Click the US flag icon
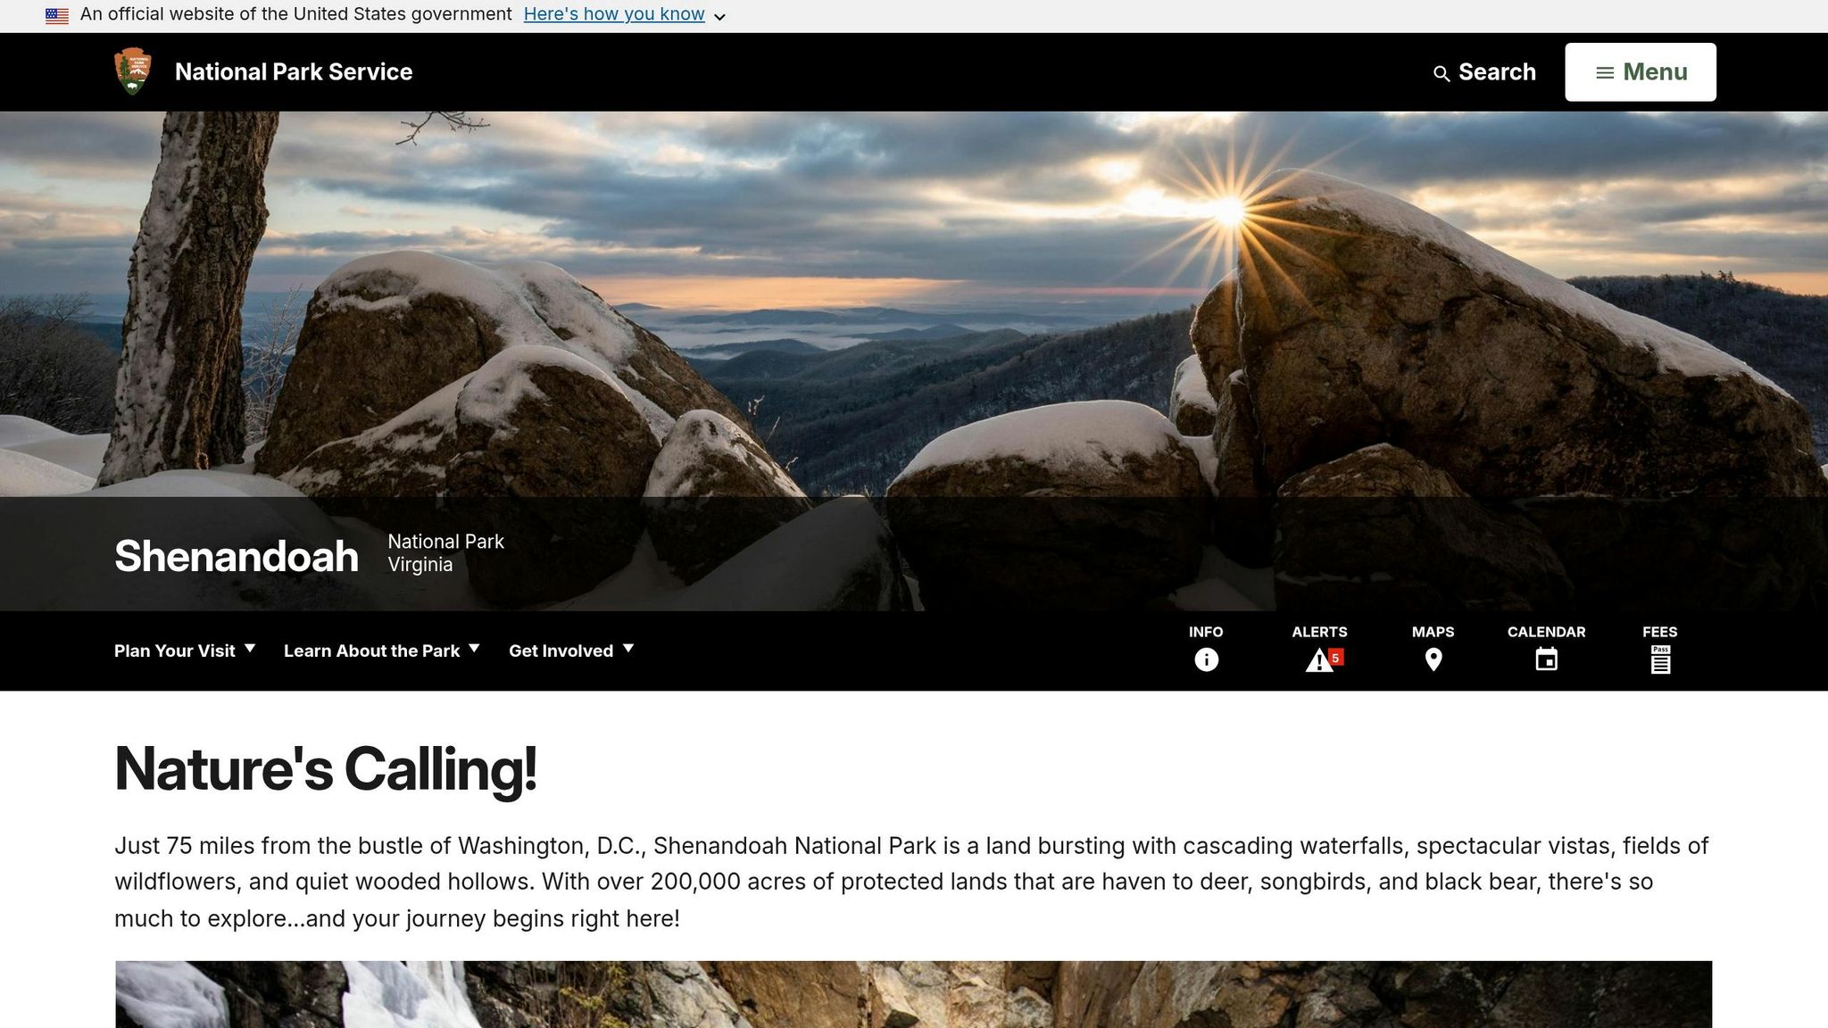 tap(57, 15)
